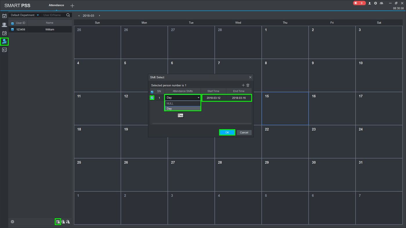Add a new tab with plus button

[72, 5]
